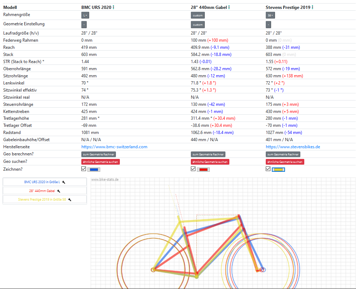Click the BMC URS reach value '419 mm'
The height and width of the screenshot is (289, 356).
point(89,47)
